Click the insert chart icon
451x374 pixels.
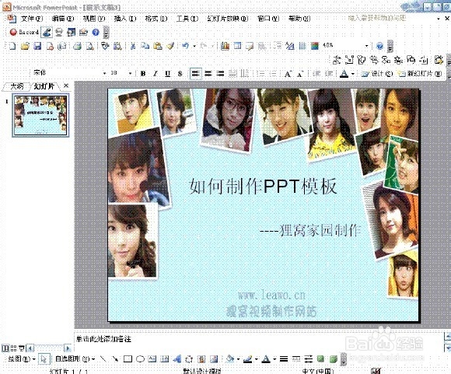click(225, 46)
